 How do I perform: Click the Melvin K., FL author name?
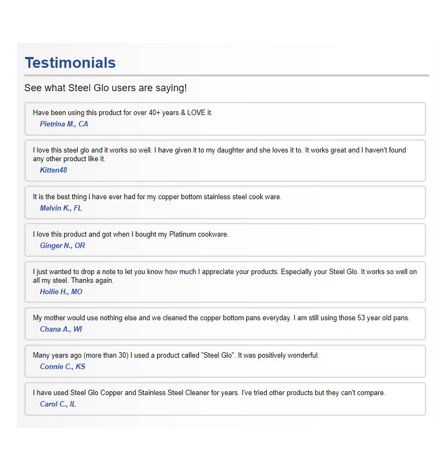61,208
